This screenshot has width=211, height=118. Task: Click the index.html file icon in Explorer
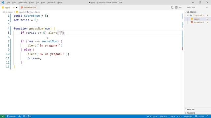pos(192,23)
